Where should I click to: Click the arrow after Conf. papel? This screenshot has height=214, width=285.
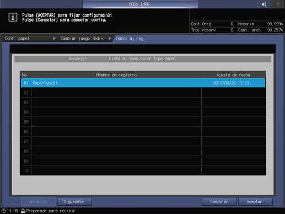click(54, 39)
